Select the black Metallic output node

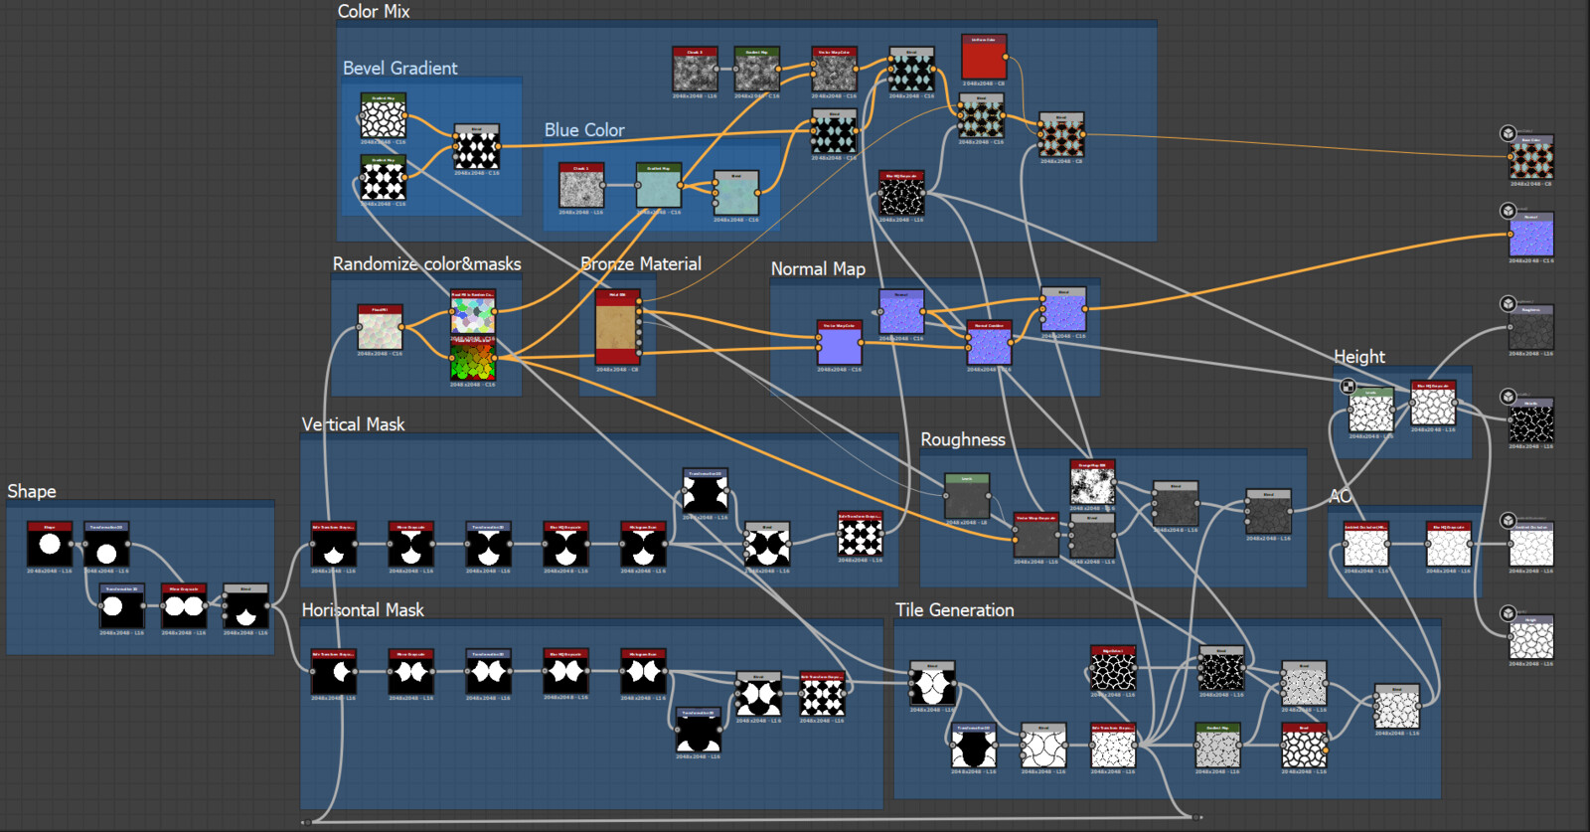pos(1530,421)
